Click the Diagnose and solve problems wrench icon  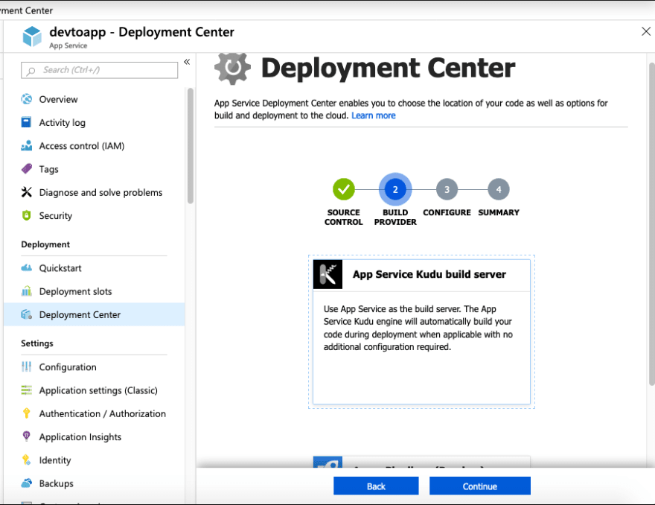coord(26,192)
